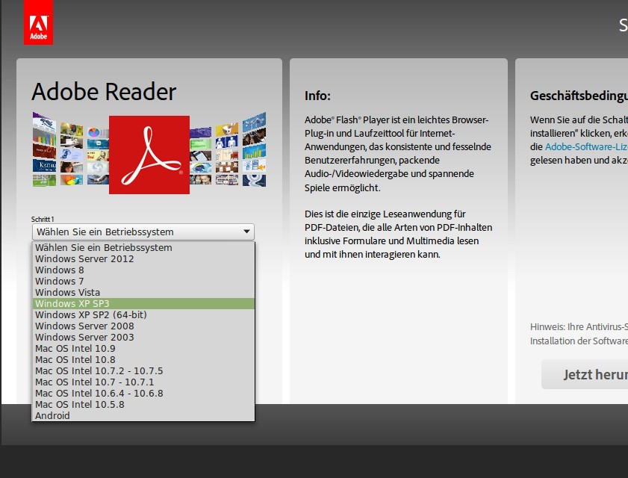Select Windows Server 2008 option

coord(84,326)
